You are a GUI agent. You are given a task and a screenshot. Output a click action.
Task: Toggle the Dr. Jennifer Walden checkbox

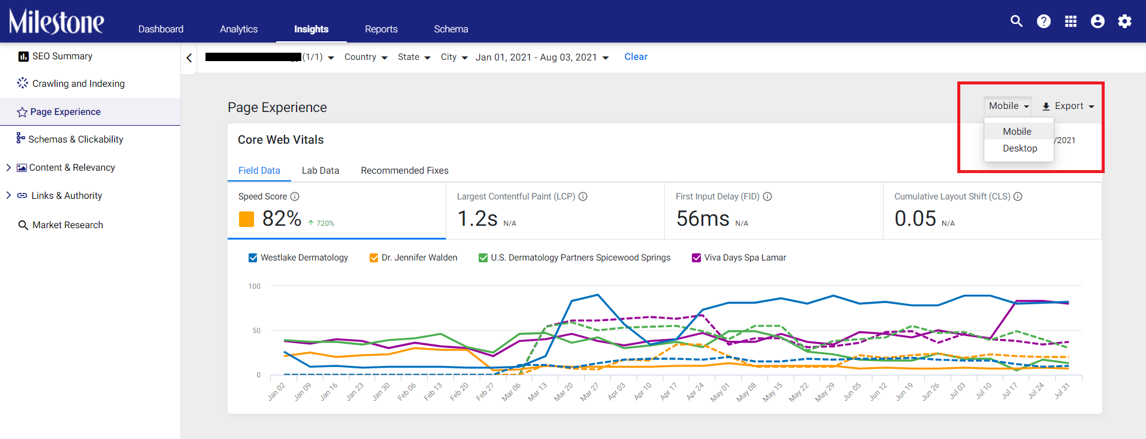(374, 258)
